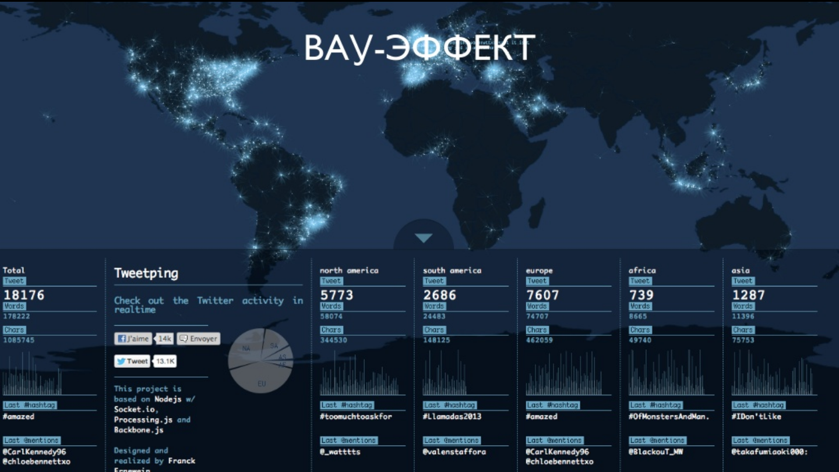Click the asia tweet count 1287
Screen dimensions: 839x472
(x=749, y=295)
